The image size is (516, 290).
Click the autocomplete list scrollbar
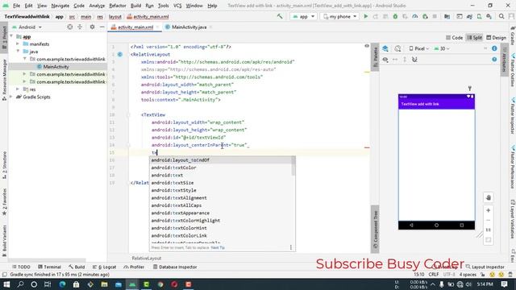(293, 167)
